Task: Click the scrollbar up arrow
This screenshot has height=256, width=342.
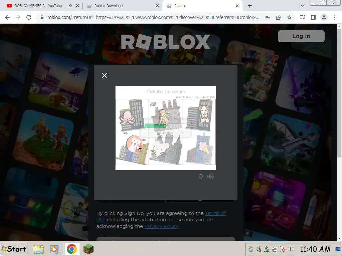Action: pos(339,26)
